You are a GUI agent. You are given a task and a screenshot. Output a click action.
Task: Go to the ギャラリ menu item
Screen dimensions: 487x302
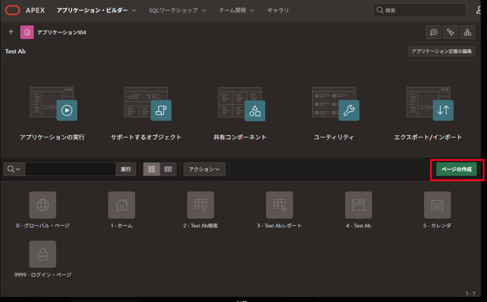point(278,10)
